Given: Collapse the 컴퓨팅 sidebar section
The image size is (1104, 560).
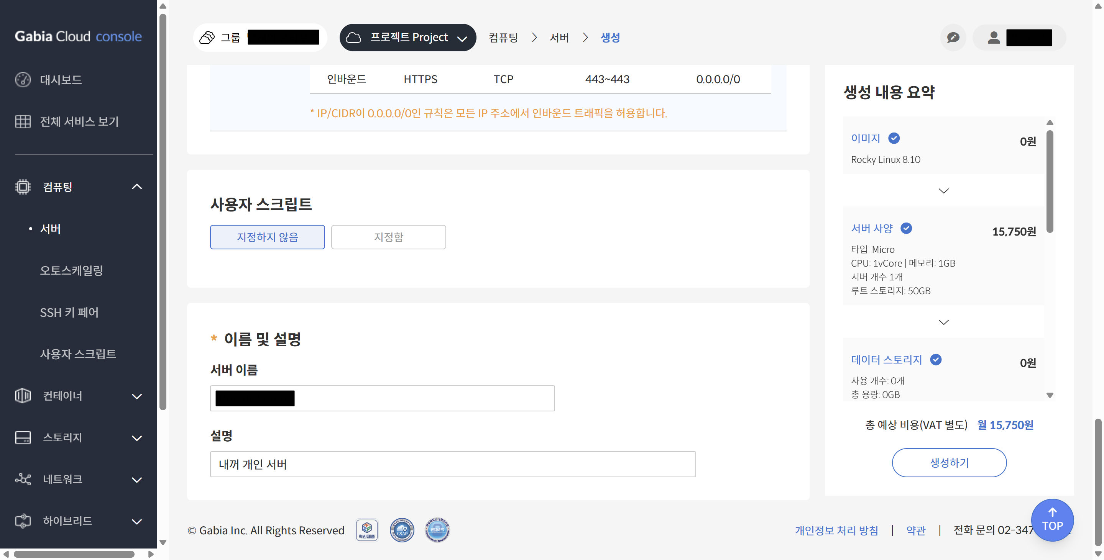Looking at the screenshot, I should pyautogui.click(x=136, y=187).
